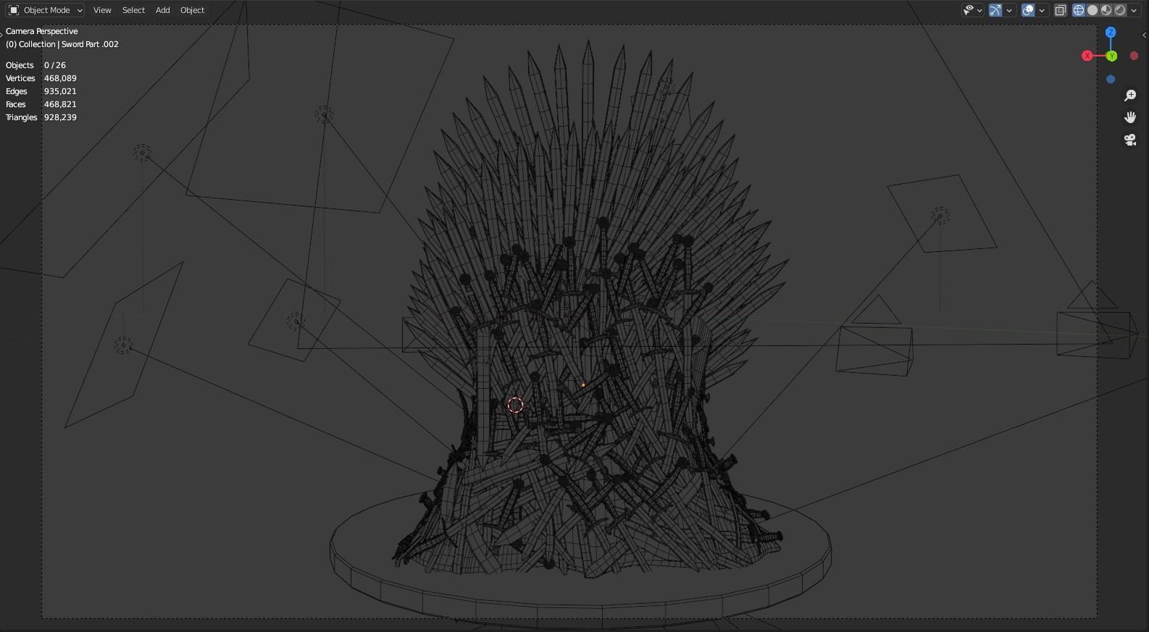Open the Object menu
The height and width of the screenshot is (632, 1149).
[192, 10]
